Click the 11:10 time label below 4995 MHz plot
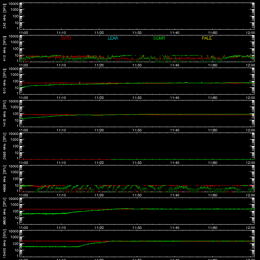260x260 pixels. point(61,195)
